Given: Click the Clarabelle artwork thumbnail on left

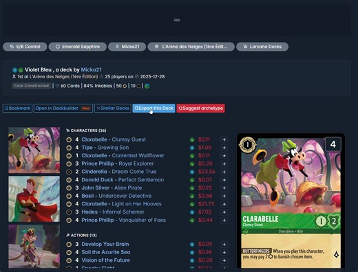Looking at the screenshot, I should pos(34,150).
